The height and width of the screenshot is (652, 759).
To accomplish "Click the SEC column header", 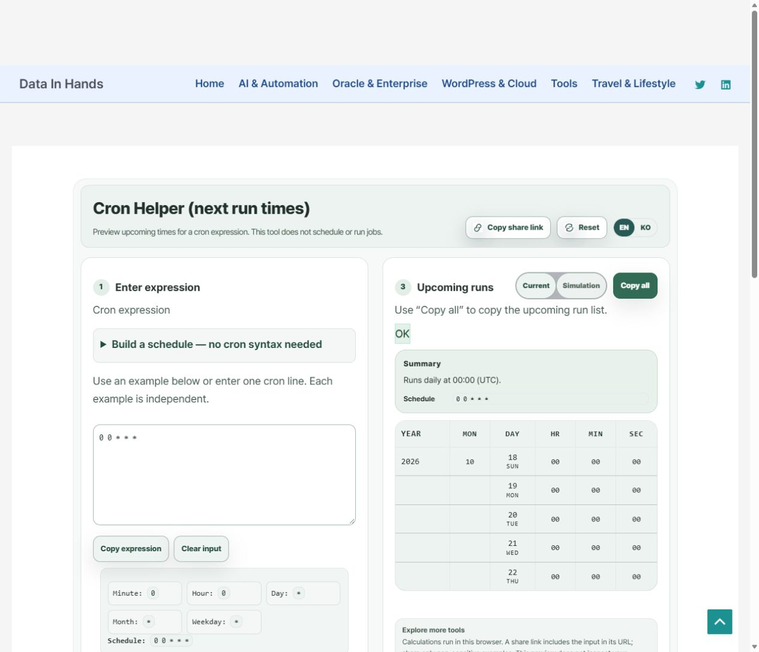I will [636, 434].
